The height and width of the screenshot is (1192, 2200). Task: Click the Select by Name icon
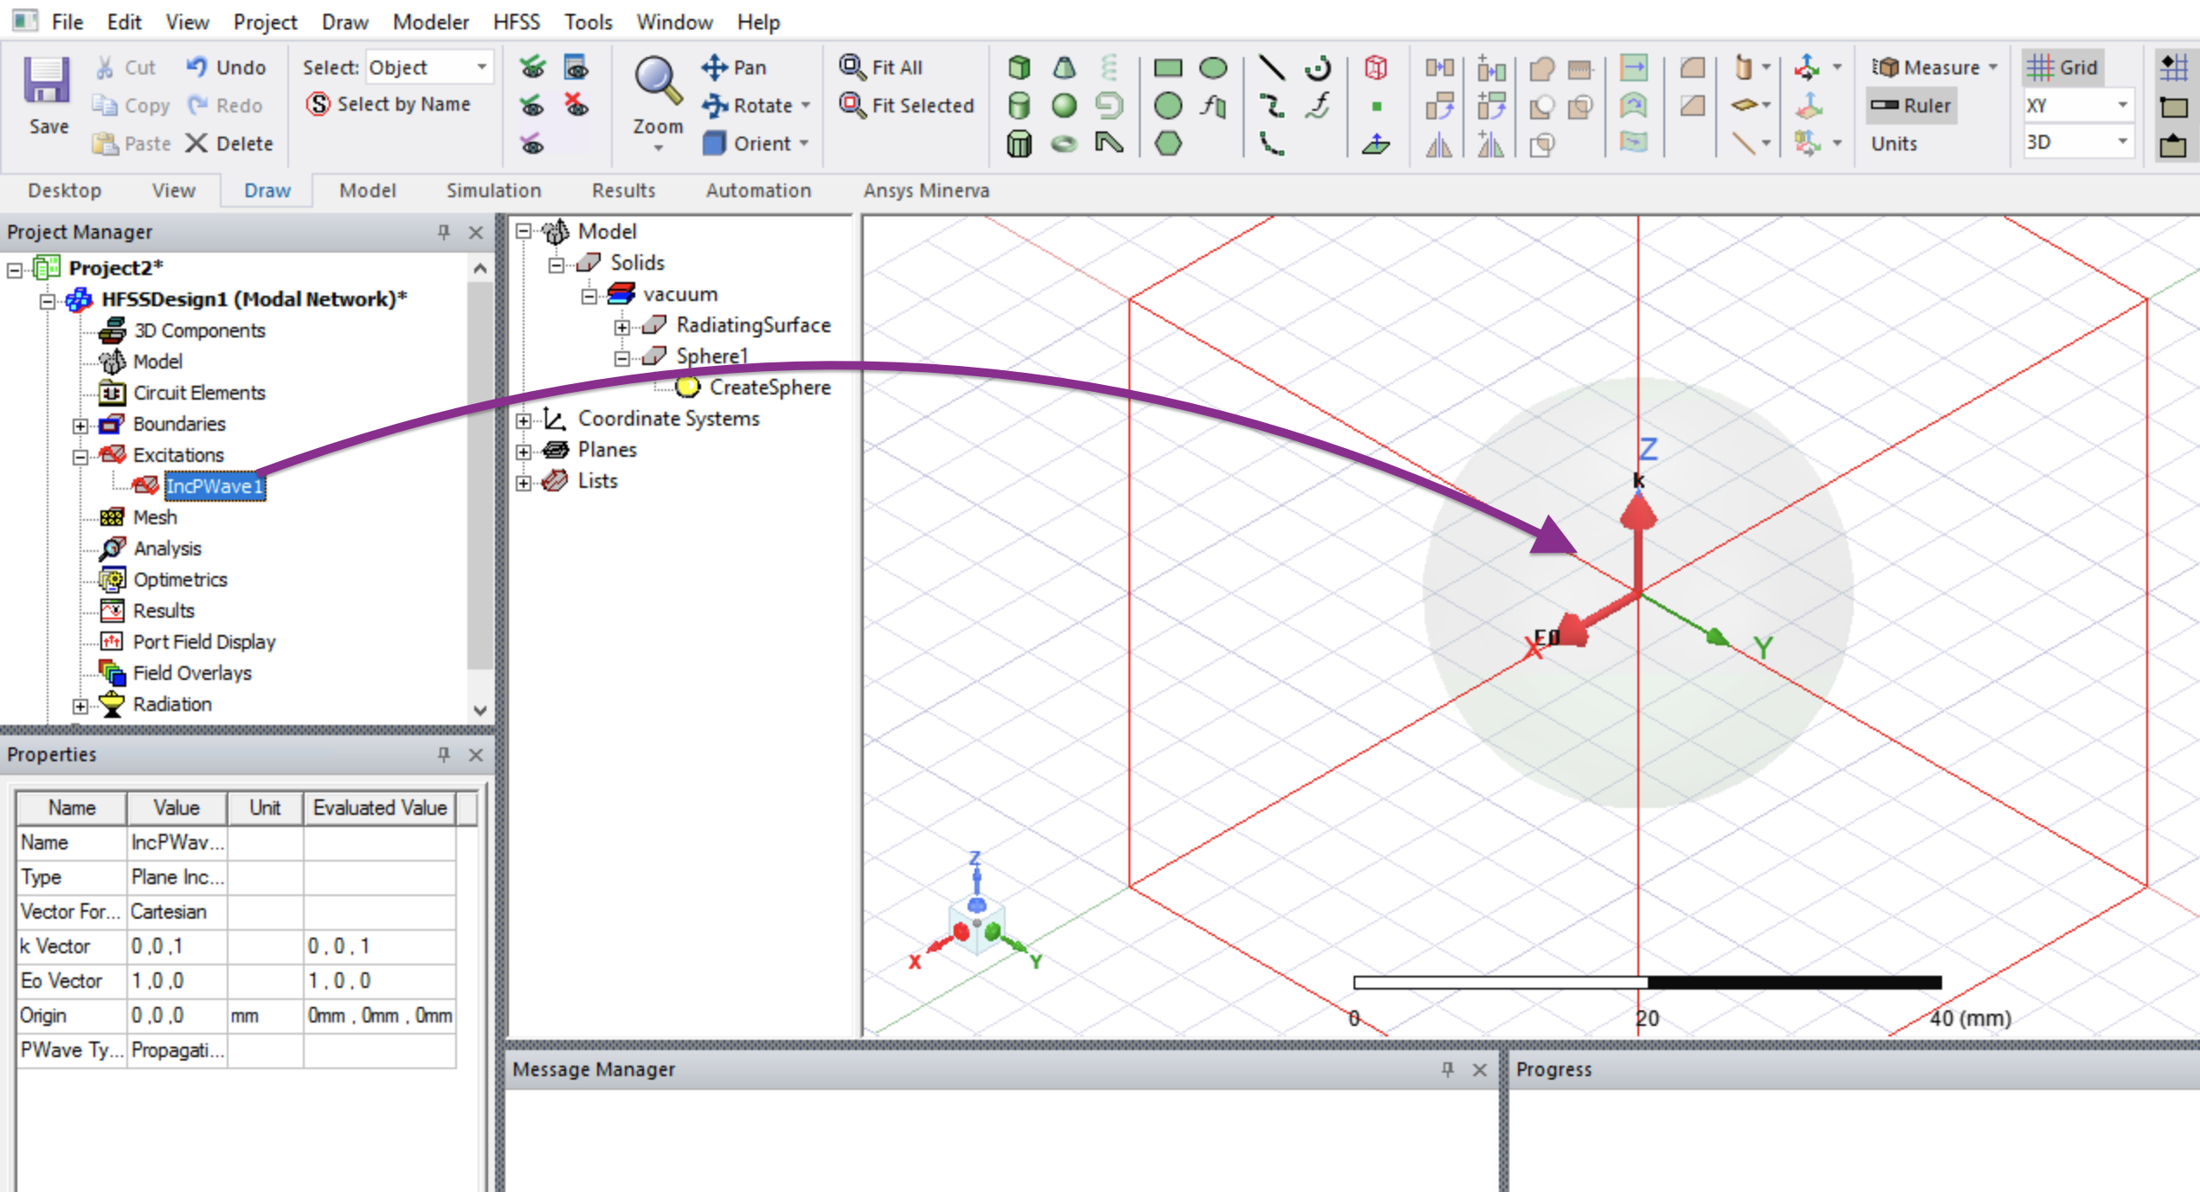318,104
